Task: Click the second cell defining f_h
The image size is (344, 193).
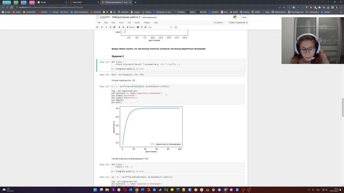Action: 178,168
